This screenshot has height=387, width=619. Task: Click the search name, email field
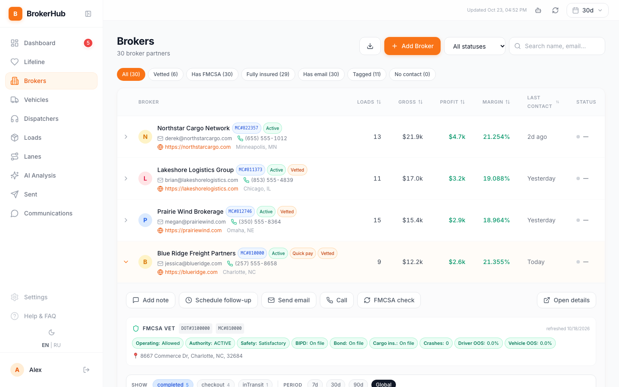557,46
